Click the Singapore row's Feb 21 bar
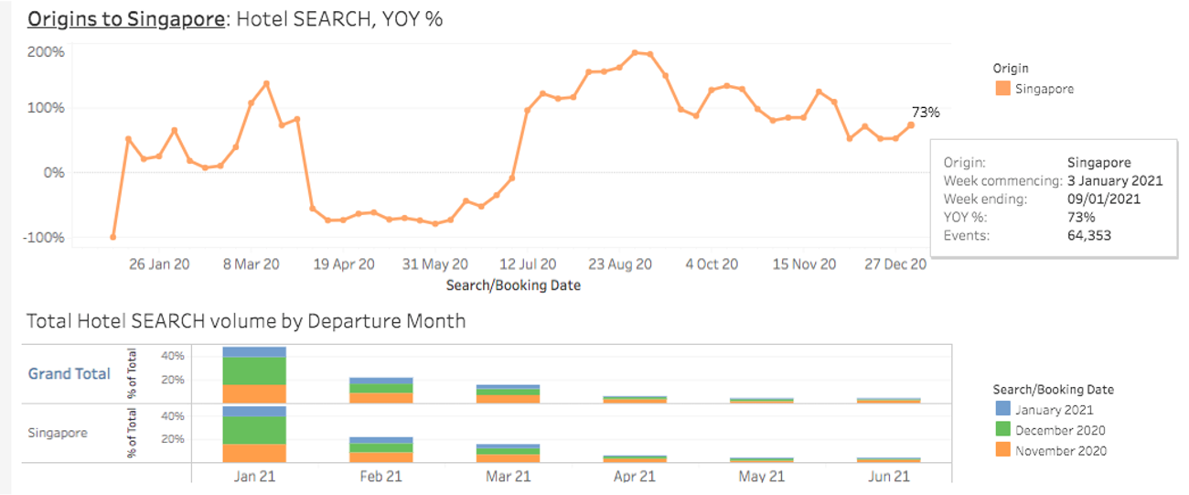The image size is (1189, 495). pos(381,450)
